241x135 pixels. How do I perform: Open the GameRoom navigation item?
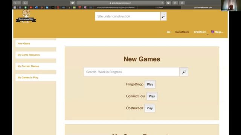182,32
